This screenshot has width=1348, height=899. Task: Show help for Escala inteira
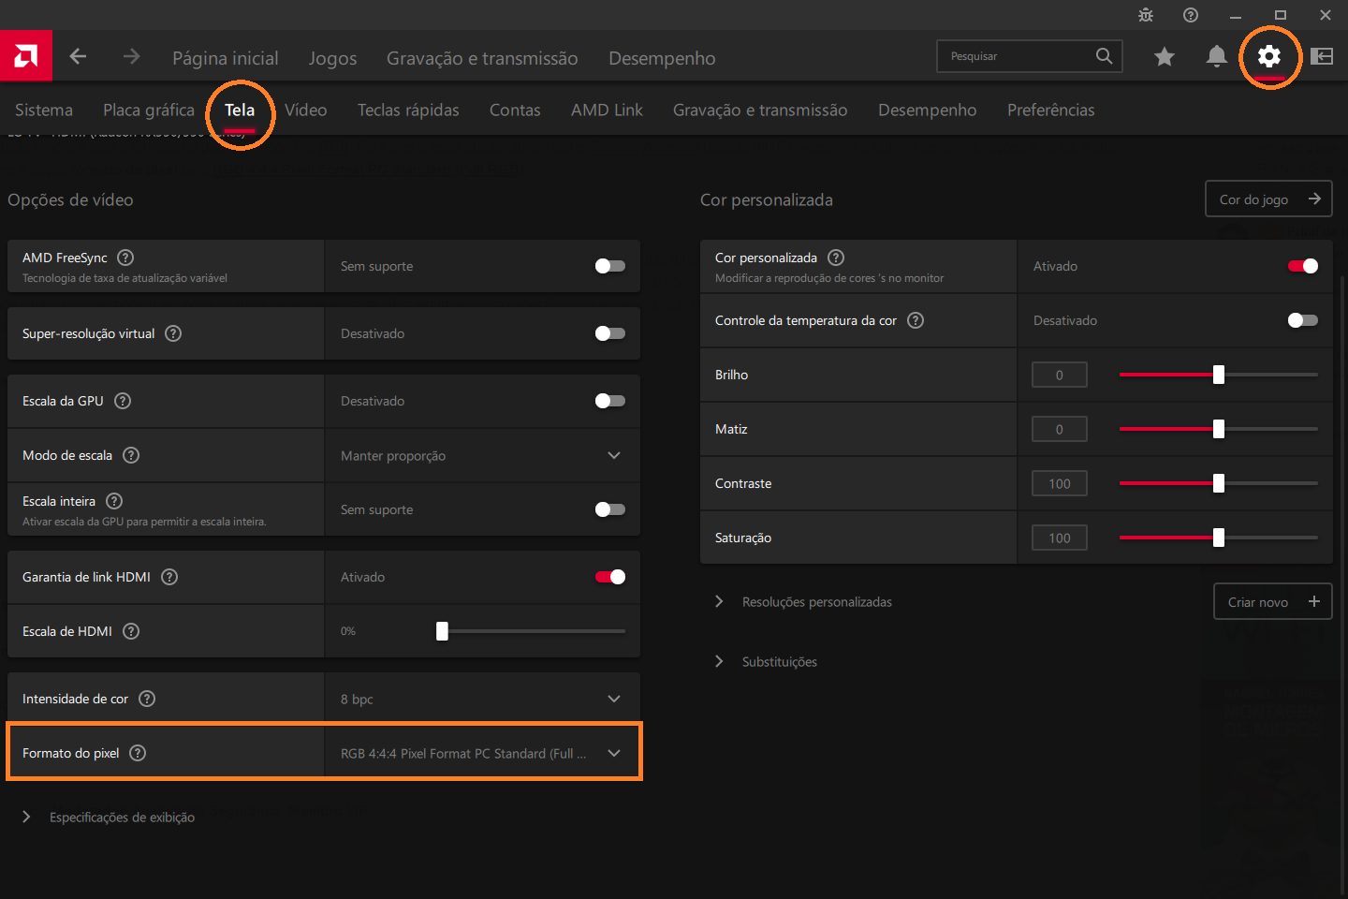pos(114,501)
